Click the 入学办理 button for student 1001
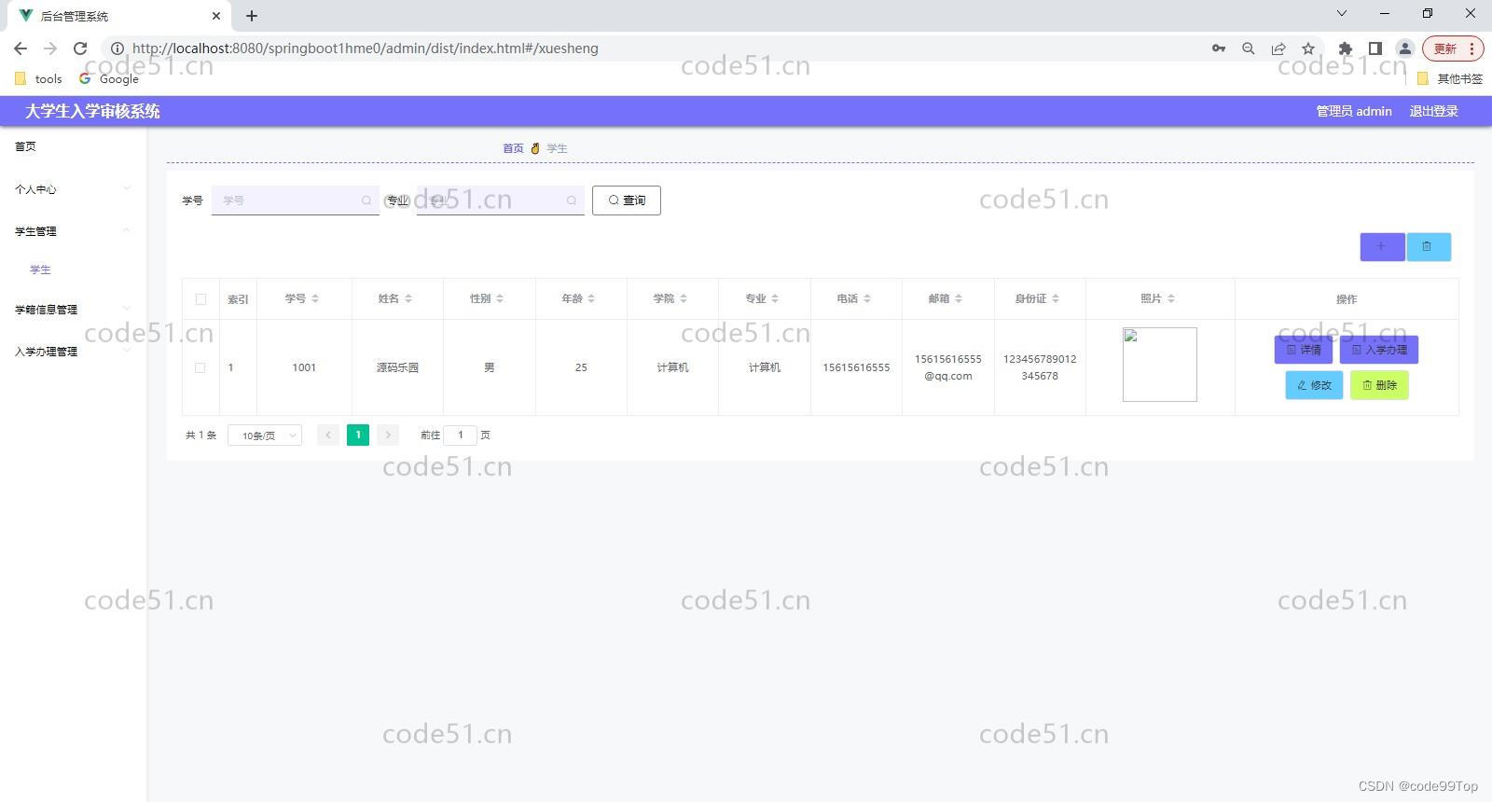 point(1379,350)
